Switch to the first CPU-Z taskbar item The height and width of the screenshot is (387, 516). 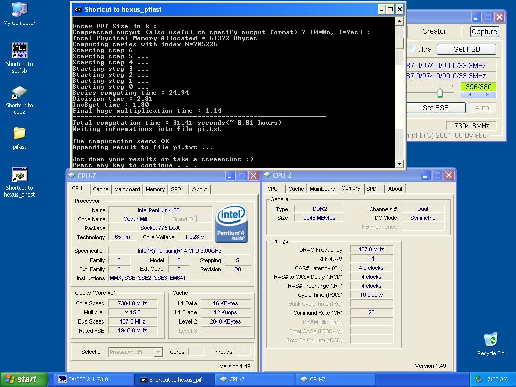pyautogui.click(x=255, y=379)
